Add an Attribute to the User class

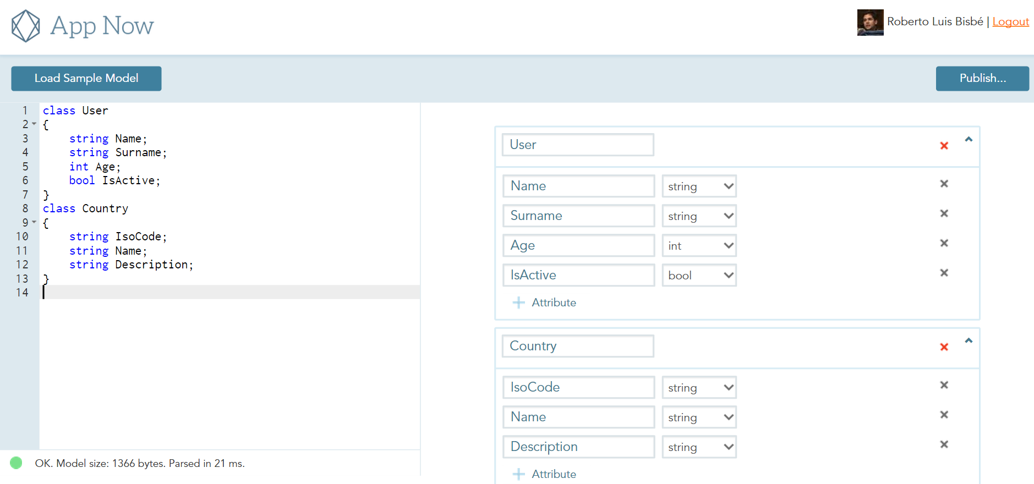pyautogui.click(x=544, y=302)
